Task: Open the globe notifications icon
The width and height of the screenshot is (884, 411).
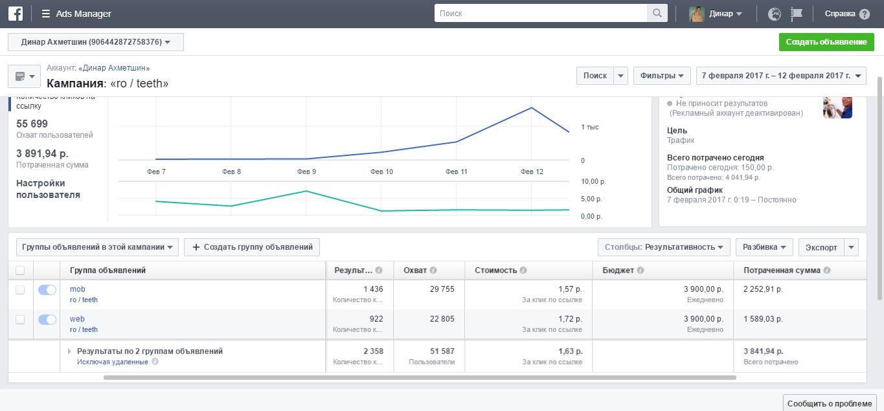Action: coord(775,14)
